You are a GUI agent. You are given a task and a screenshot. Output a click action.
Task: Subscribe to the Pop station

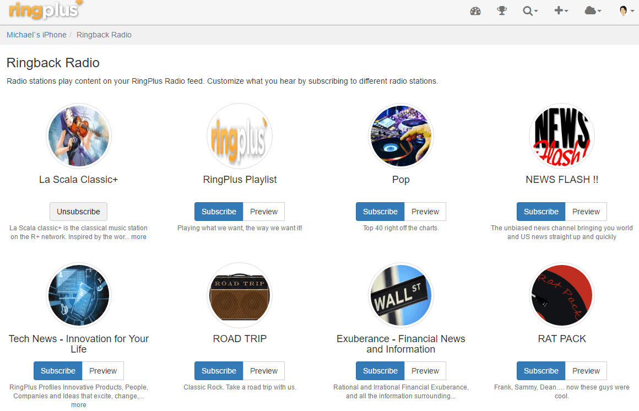pos(380,212)
